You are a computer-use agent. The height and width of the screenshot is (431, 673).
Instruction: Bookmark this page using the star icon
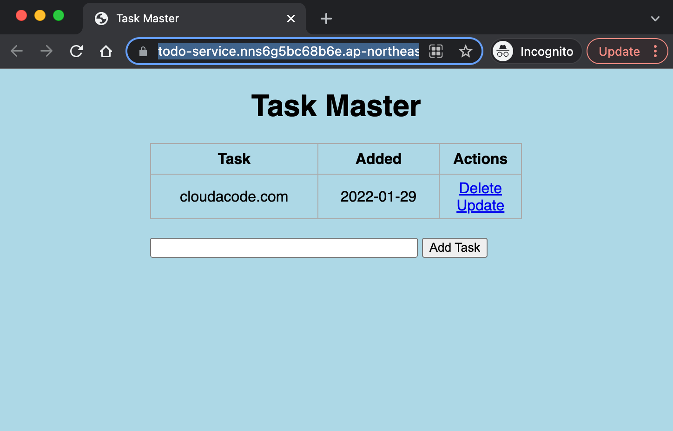(465, 51)
